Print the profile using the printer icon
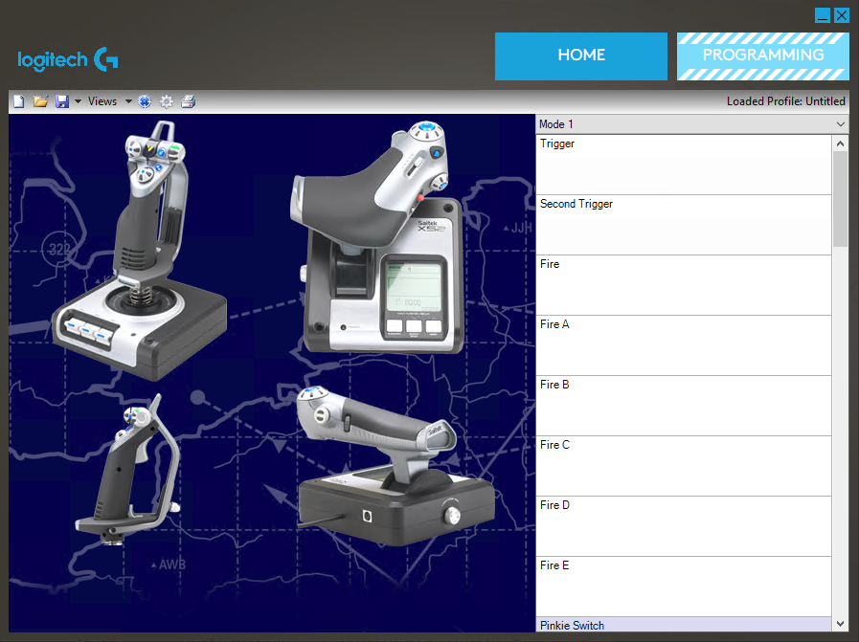859x642 pixels. coord(188,101)
